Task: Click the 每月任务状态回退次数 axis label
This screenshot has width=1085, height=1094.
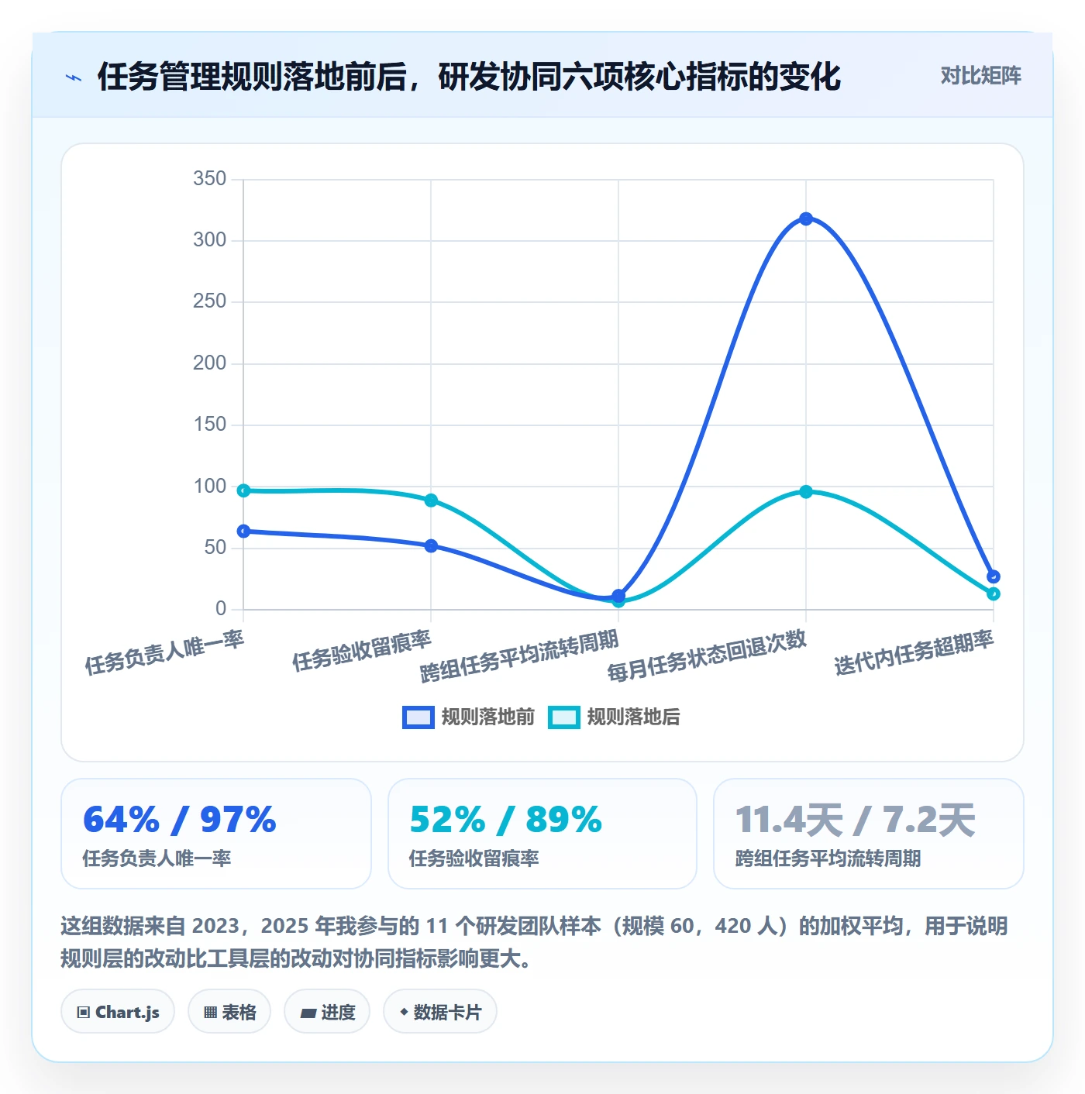Action: pyautogui.click(x=707, y=656)
